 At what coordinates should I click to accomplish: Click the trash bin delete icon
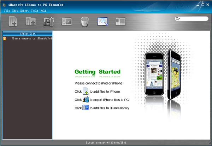(84, 21)
